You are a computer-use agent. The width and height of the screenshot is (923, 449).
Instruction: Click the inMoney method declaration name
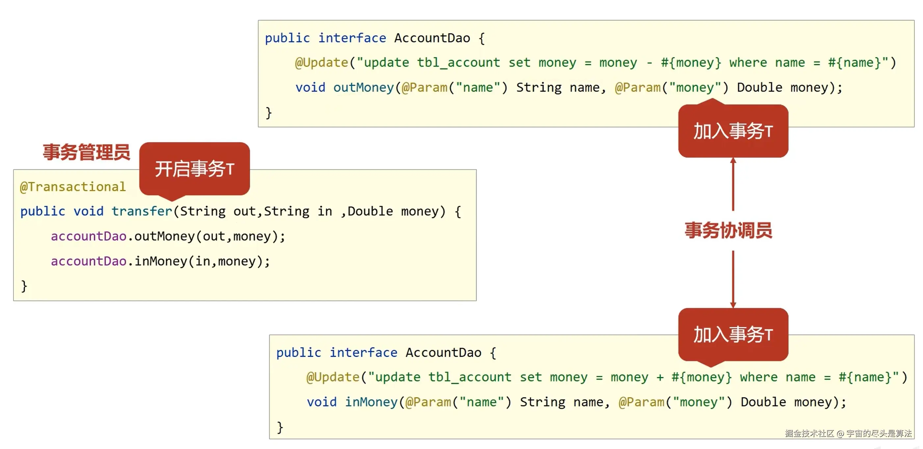point(371,402)
